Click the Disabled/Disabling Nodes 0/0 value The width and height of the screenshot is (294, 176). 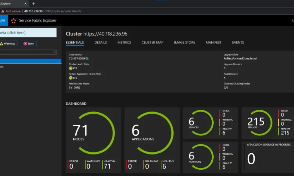226,88
